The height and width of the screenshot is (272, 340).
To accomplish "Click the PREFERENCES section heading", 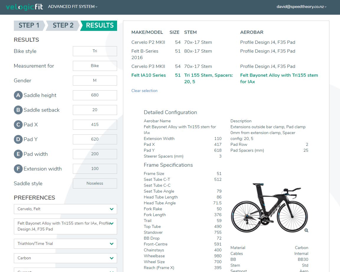I will click(34, 198).
